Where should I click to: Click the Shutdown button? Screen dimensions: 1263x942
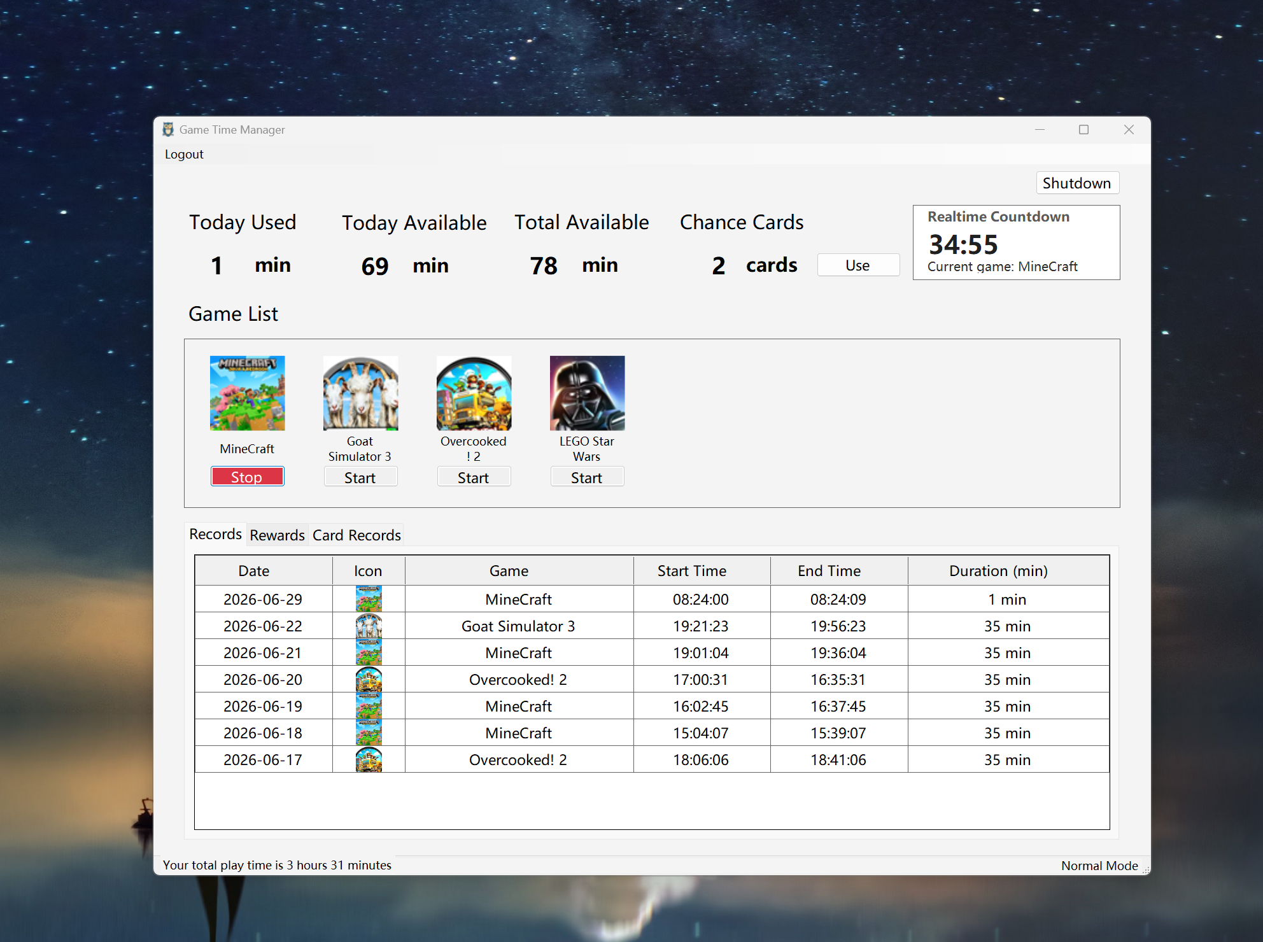point(1077,183)
